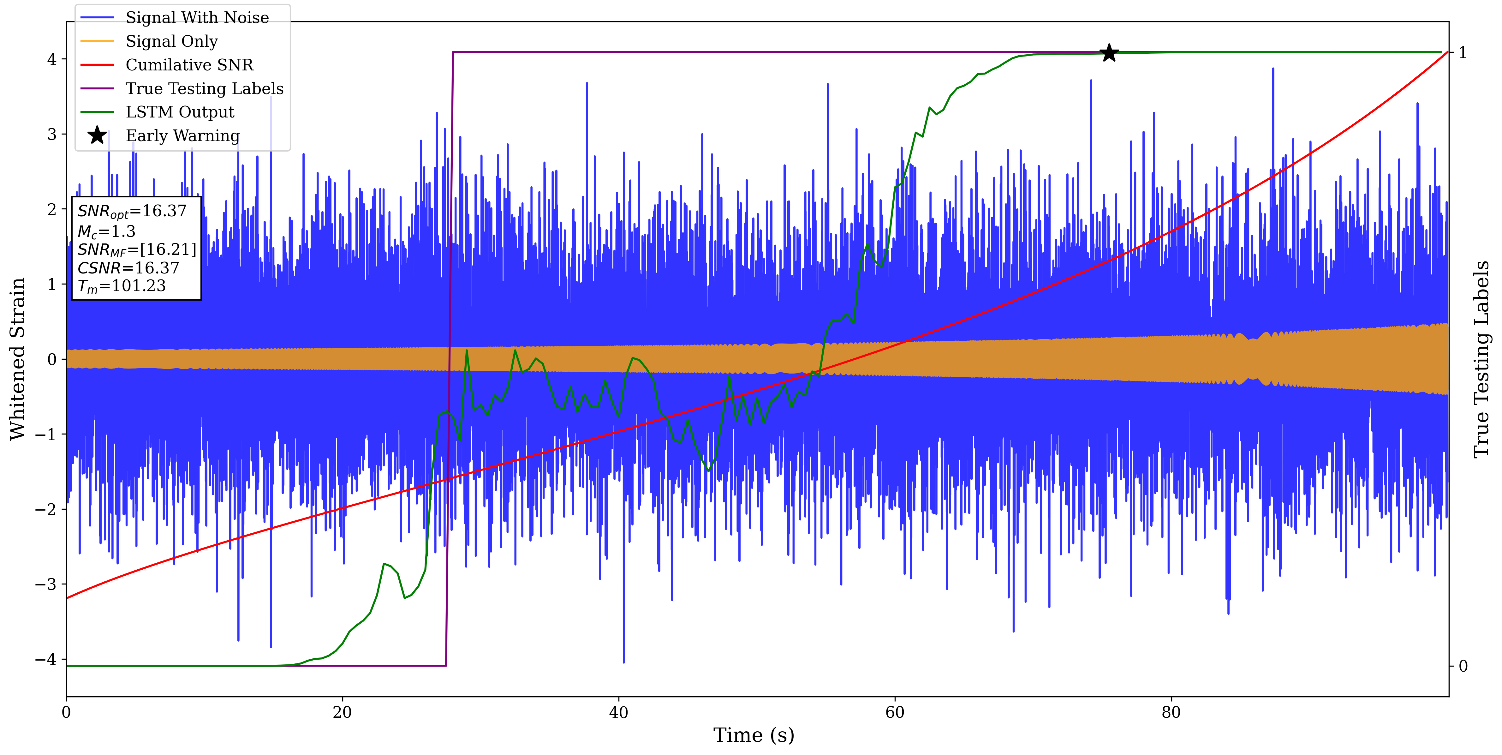Click the right axis tick label 1
Viewport: 1502px width, 755px height.
click(1462, 52)
